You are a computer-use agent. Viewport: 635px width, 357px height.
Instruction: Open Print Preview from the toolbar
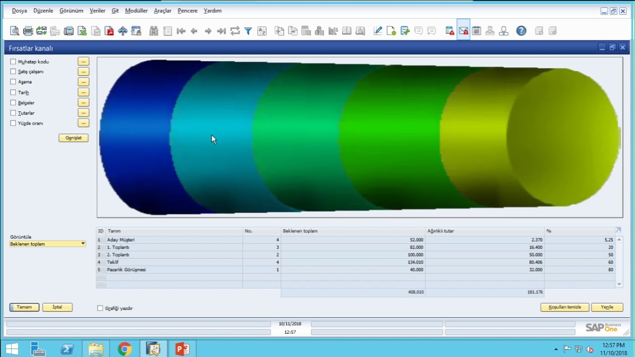pos(15,31)
